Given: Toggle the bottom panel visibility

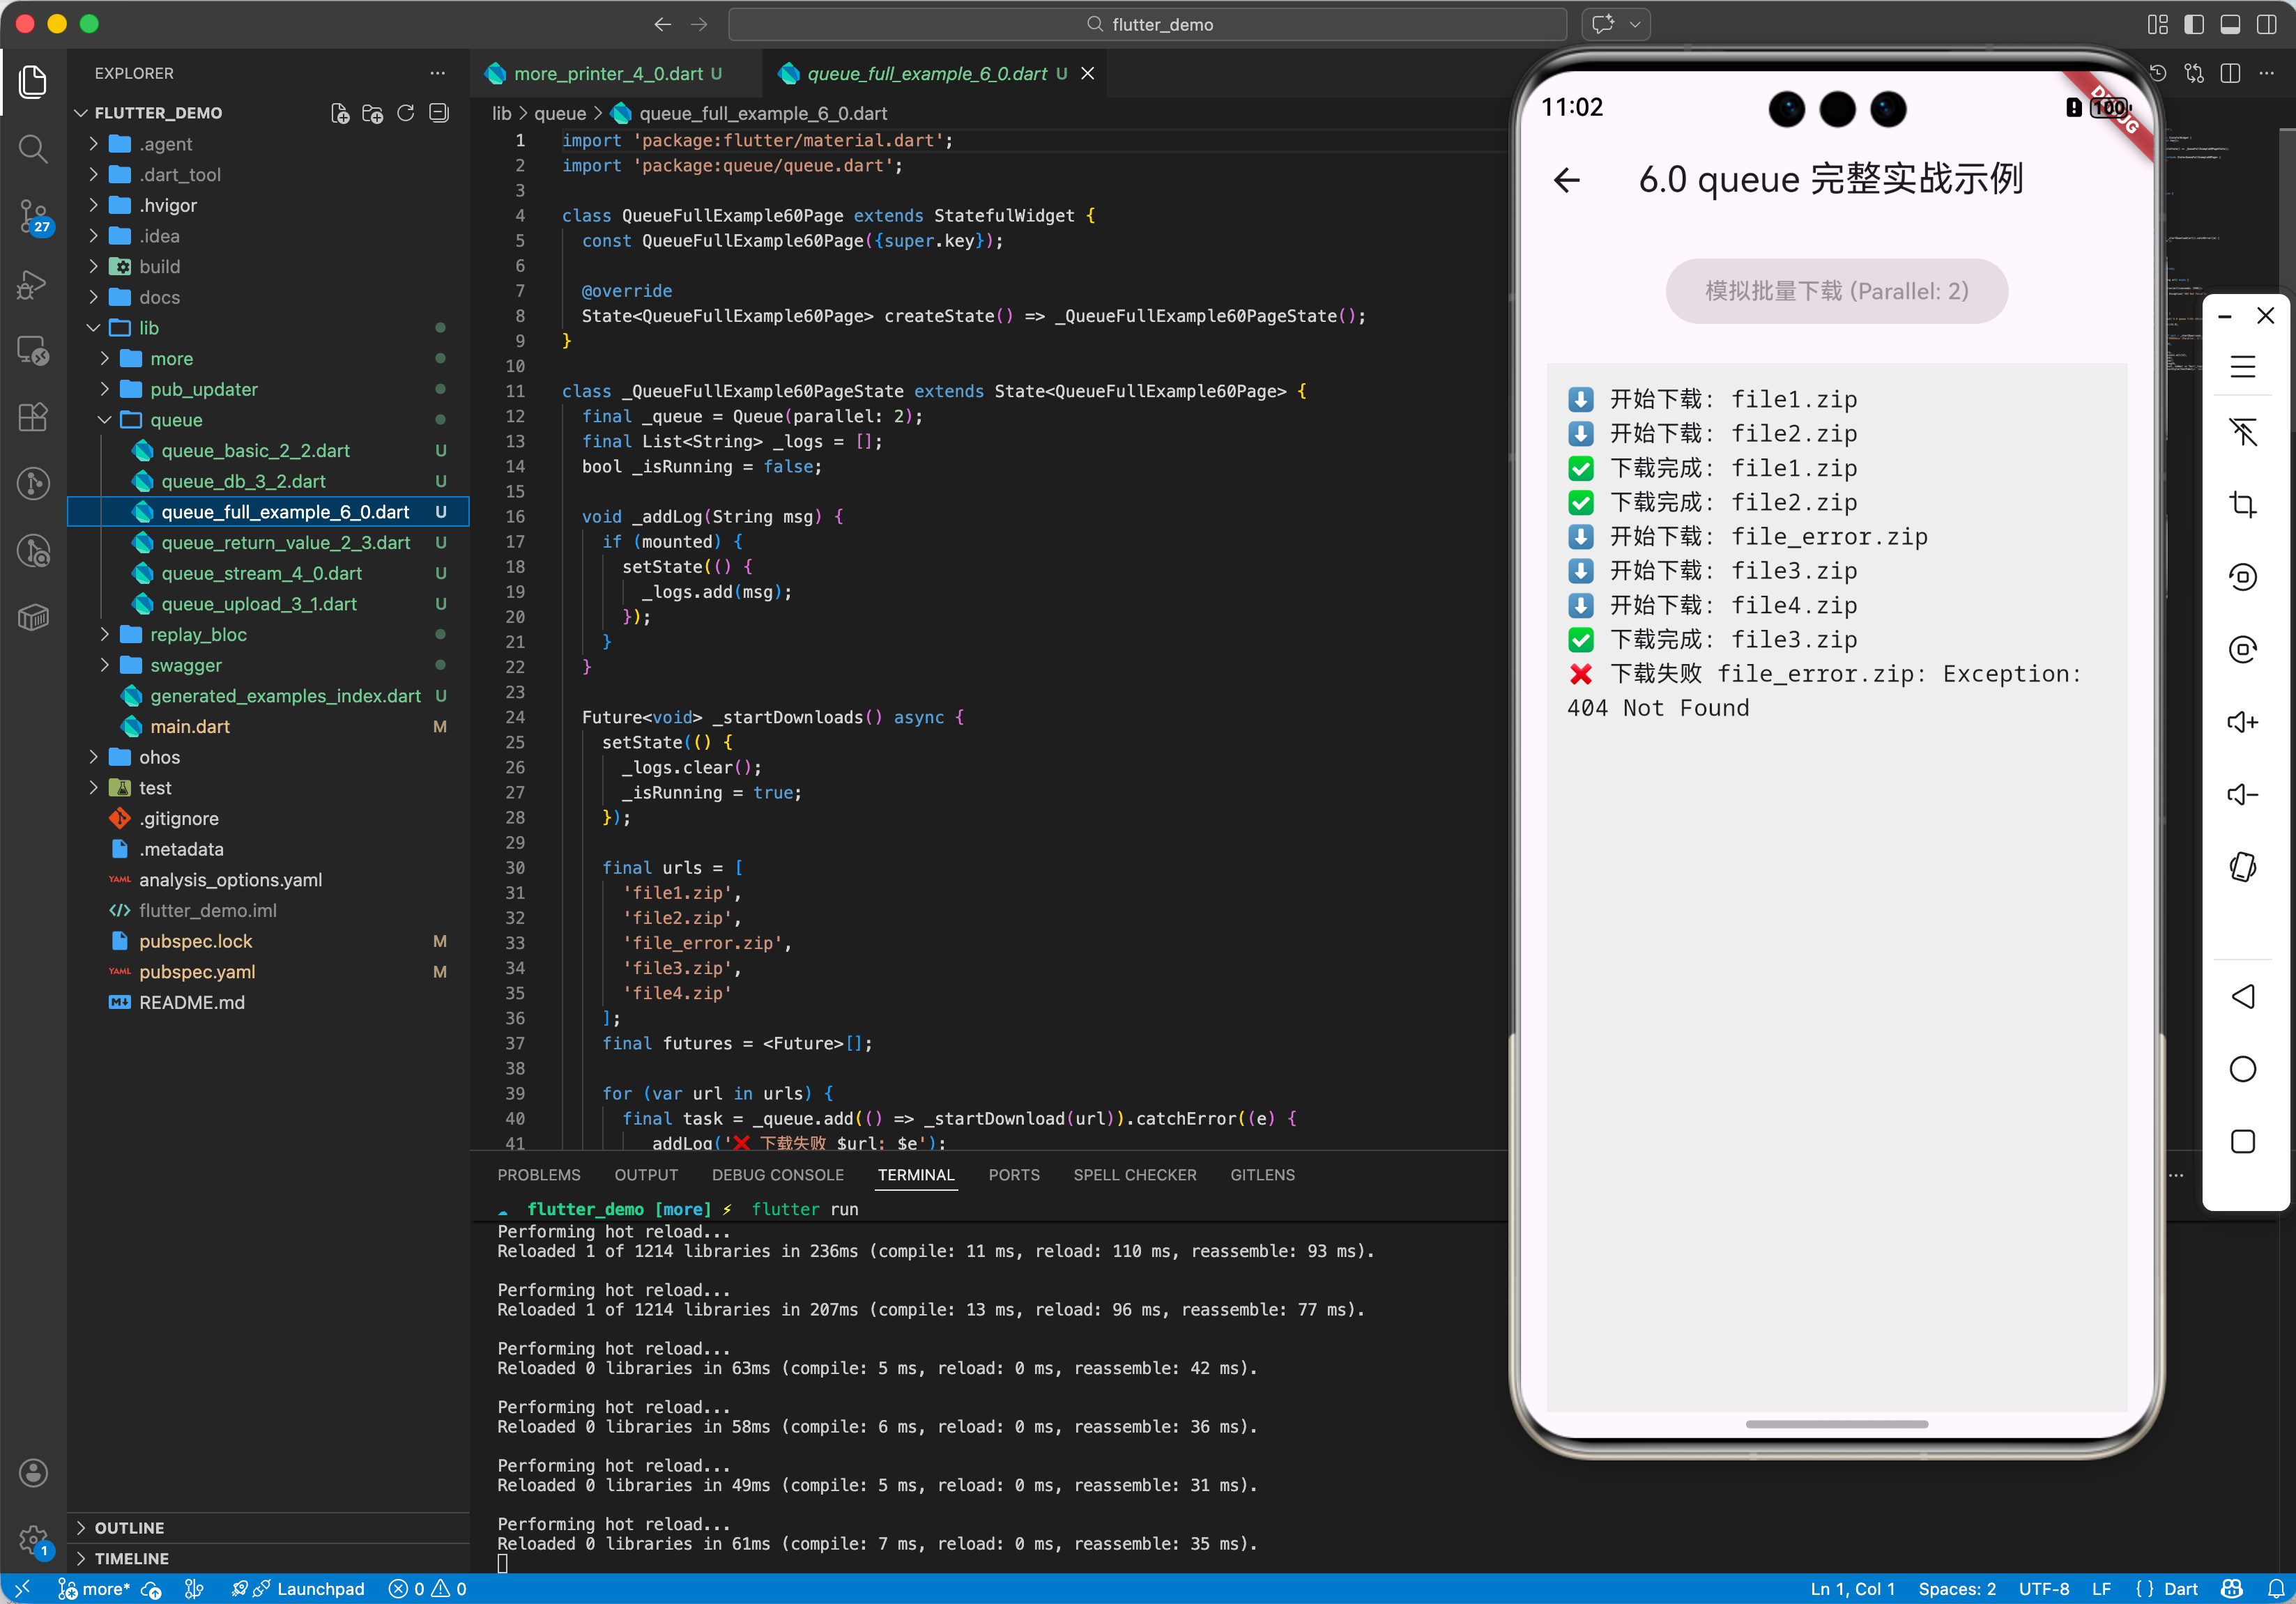Looking at the screenshot, I should [x=2229, y=24].
